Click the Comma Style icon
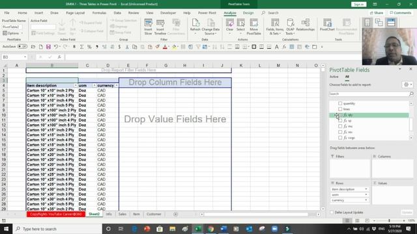The image size is (417, 234). [x=97, y=47]
